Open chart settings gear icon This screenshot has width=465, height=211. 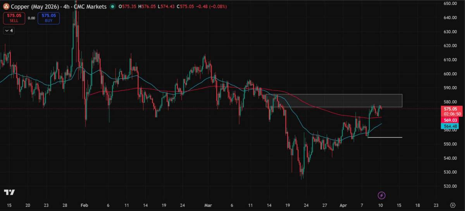point(453,205)
